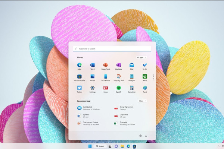Launch the To Do app
Viewport: 224px width, 149px height.
click(x=145, y=66)
